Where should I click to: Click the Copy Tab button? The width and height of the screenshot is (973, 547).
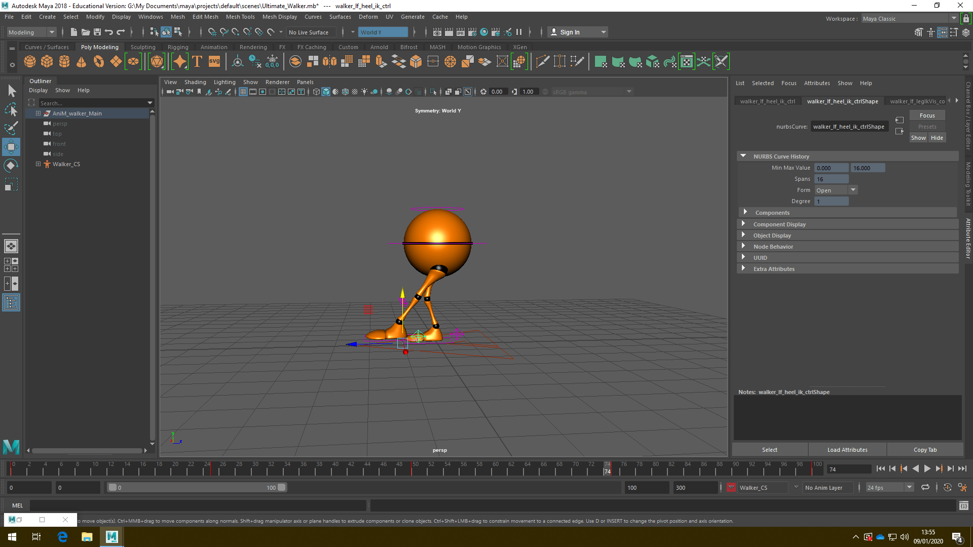coord(925,450)
